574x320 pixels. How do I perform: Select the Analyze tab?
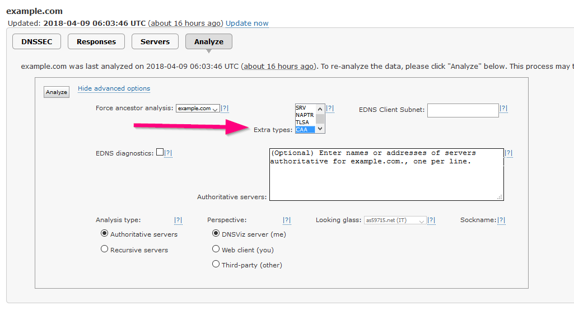click(209, 42)
